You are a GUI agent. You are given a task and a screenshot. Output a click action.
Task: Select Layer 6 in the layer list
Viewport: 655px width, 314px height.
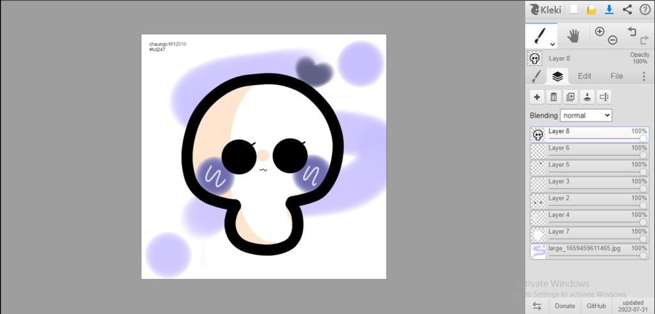(x=589, y=152)
